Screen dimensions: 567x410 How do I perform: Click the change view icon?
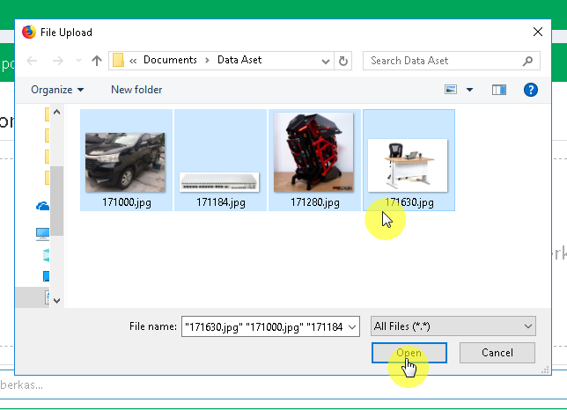(452, 90)
